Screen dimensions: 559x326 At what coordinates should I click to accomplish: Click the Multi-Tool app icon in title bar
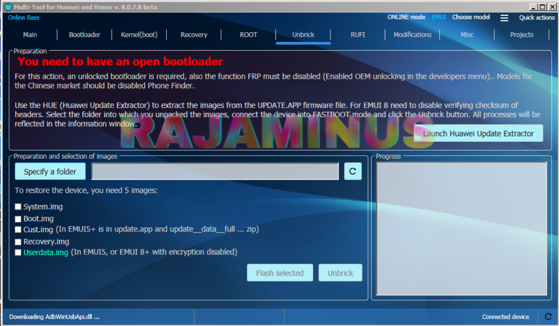coord(8,7)
